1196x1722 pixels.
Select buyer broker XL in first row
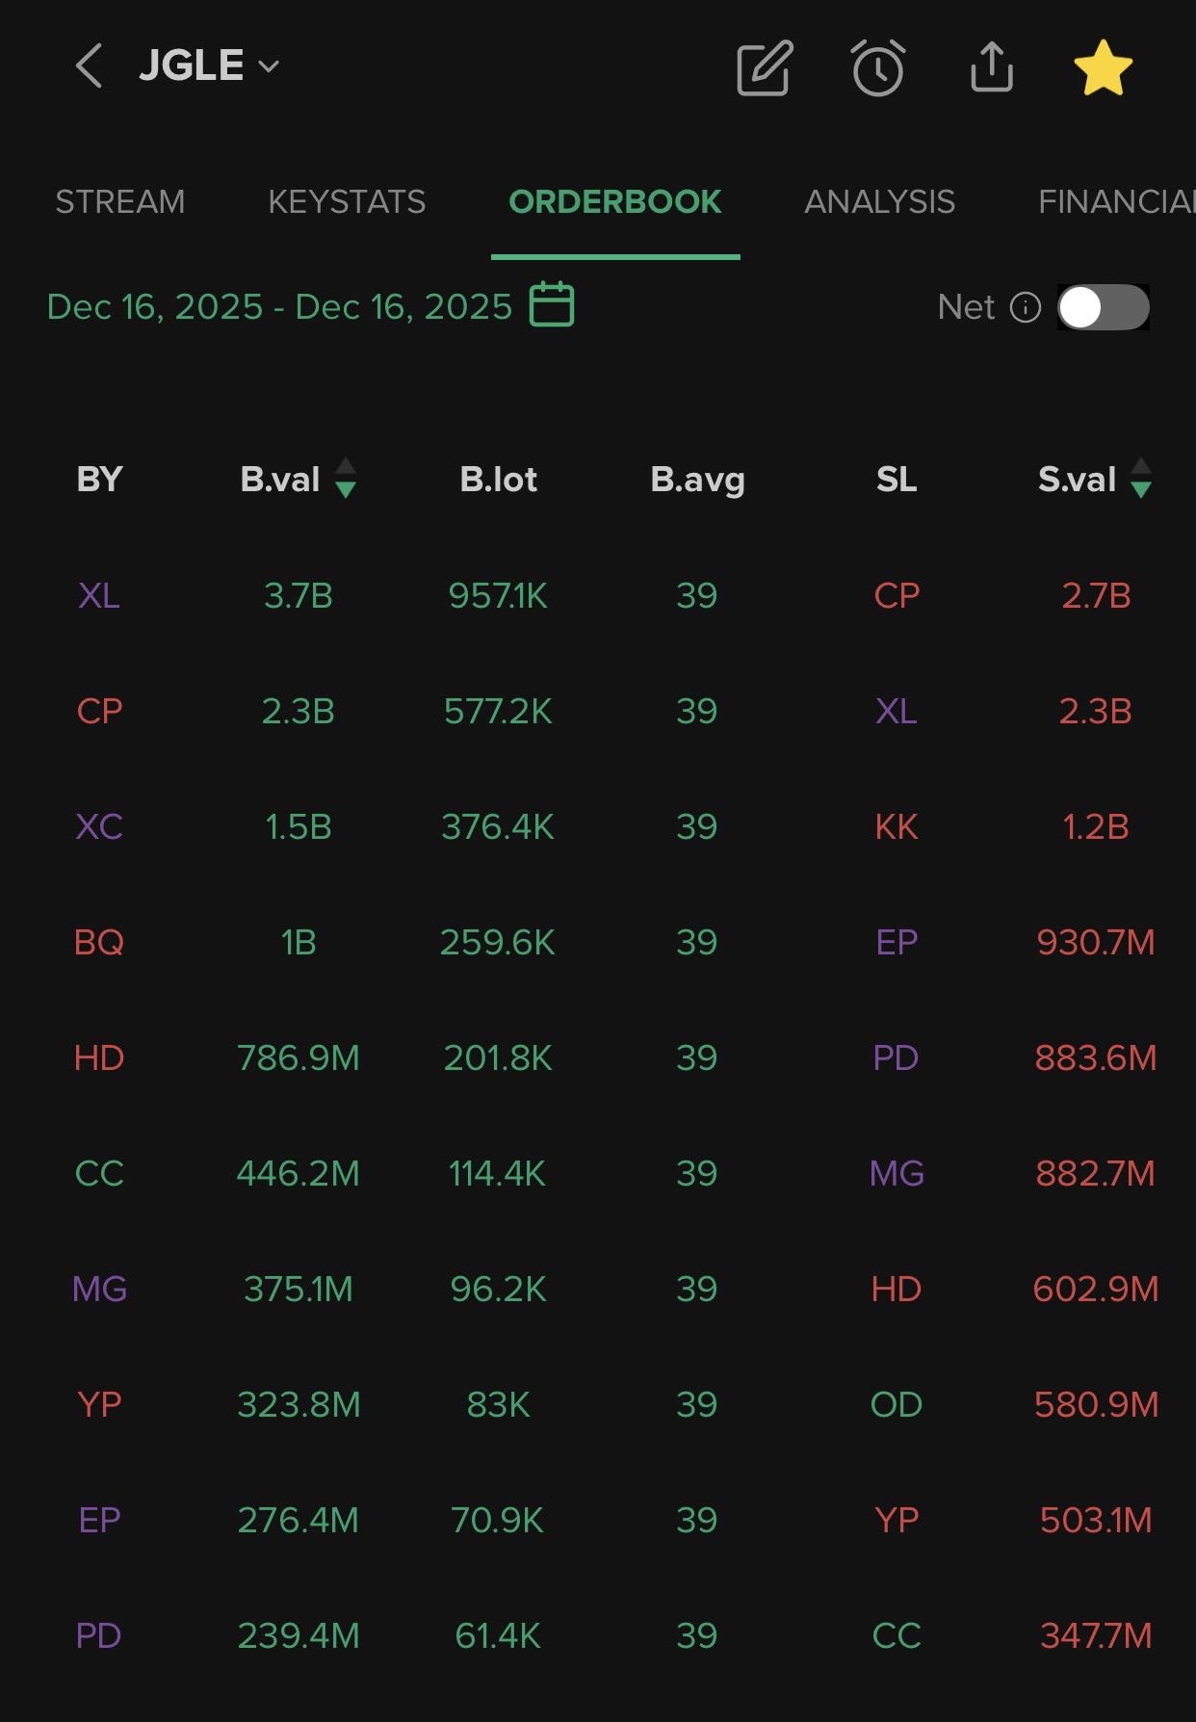99,595
